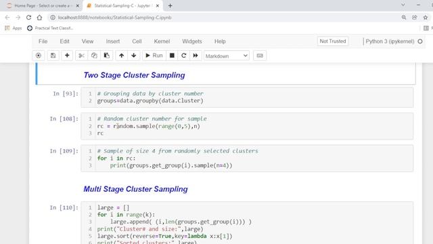Viewport: 433px width, 244px height.
Task: Run the selected cell
Action: click(x=154, y=56)
